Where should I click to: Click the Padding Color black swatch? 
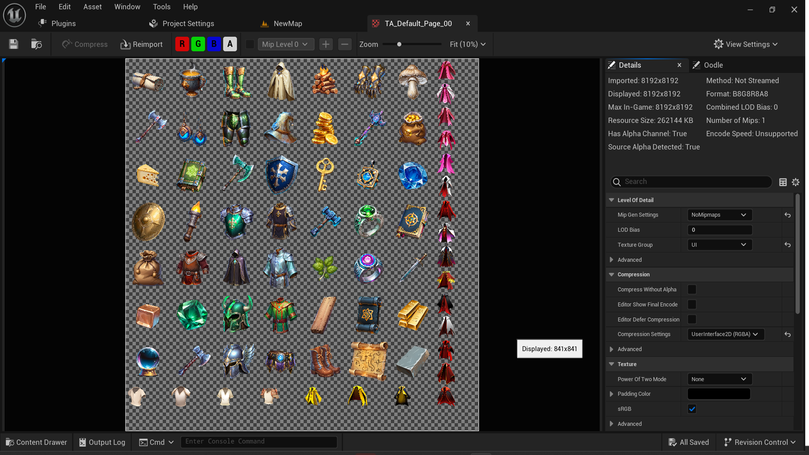(x=719, y=394)
